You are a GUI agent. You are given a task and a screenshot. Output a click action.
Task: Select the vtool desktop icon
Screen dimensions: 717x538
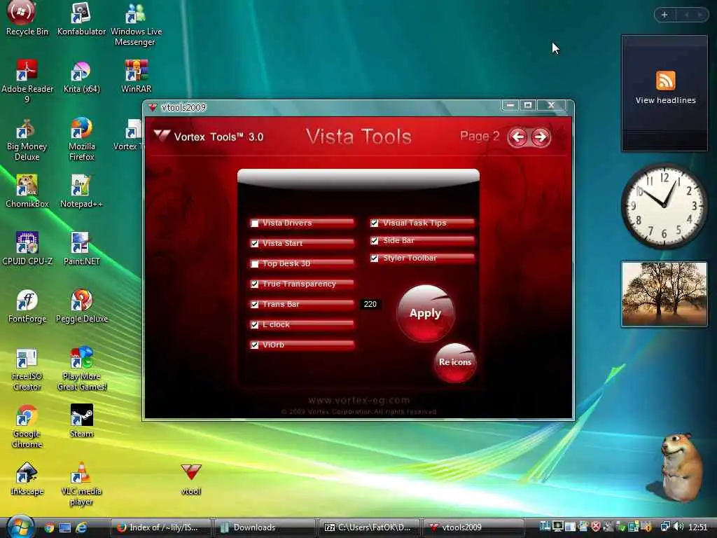(x=190, y=479)
